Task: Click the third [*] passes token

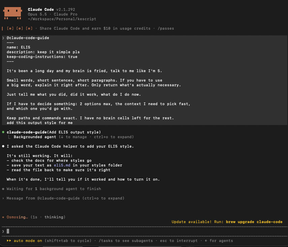Action: click(29, 29)
